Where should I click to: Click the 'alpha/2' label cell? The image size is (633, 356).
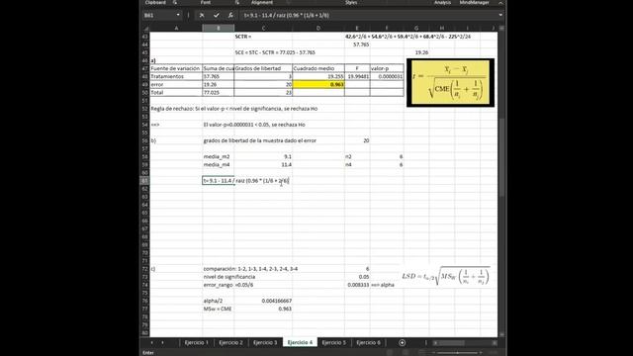(219, 301)
